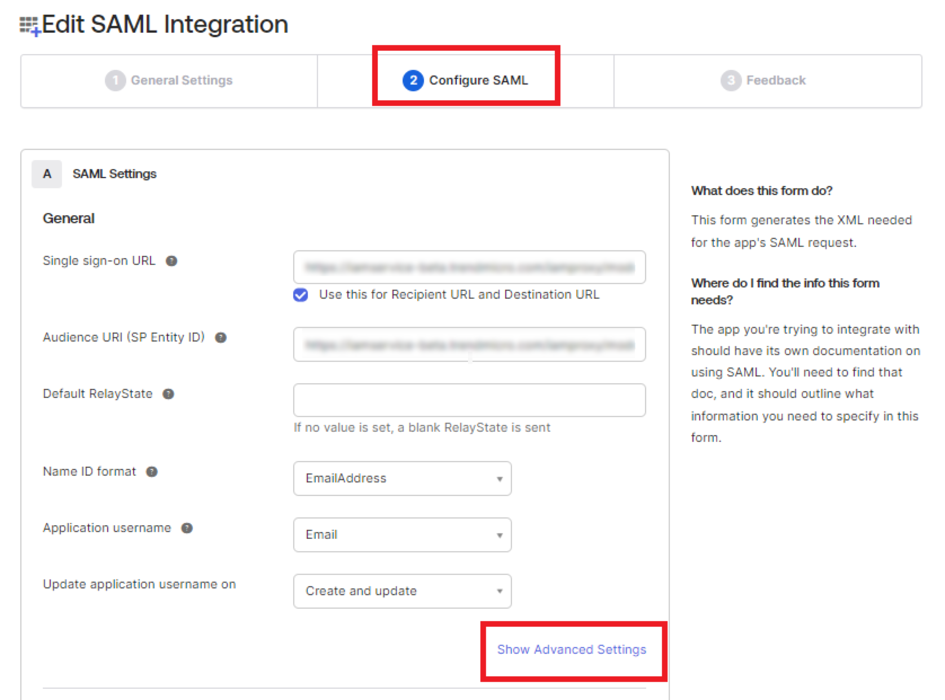Uncheck Use this for Recipient URL checkbox
The image size is (945, 700).
[x=301, y=295]
